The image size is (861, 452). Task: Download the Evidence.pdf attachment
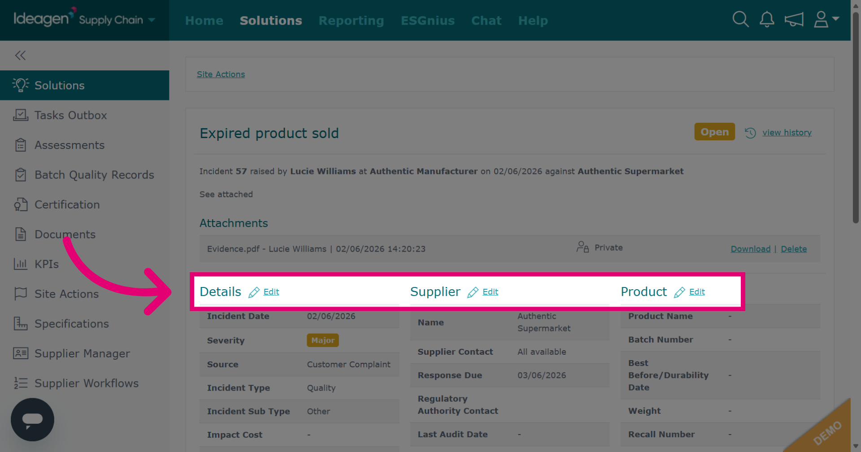pos(751,249)
